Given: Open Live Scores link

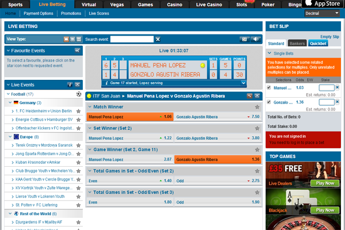Looking at the screenshot, I should pos(99,13).
